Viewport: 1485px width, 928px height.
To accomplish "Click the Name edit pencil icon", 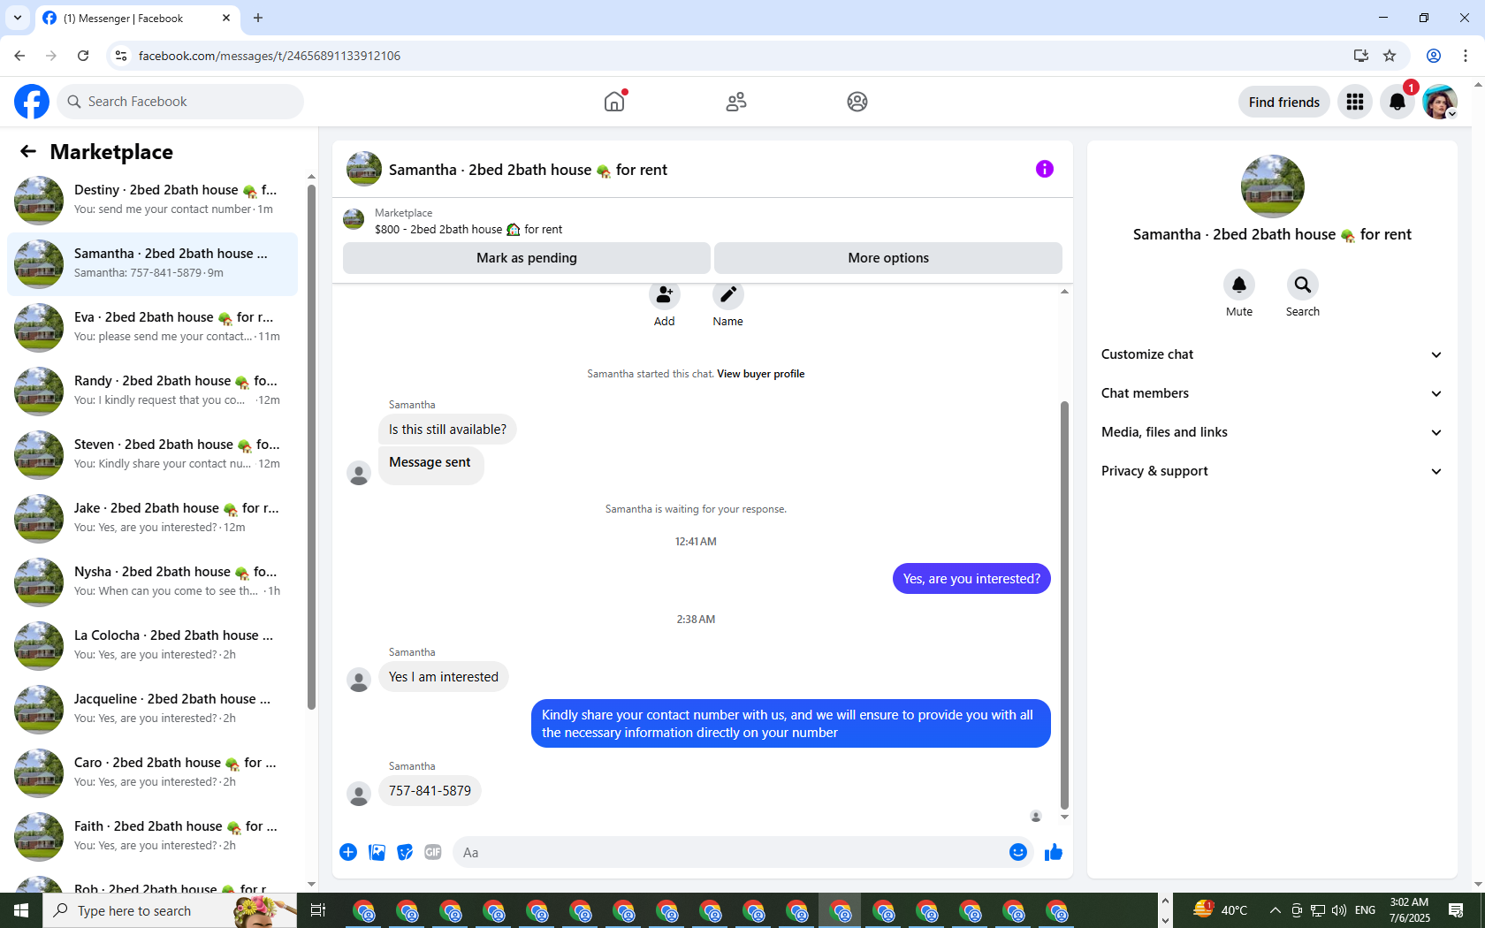I will click(x=728, y=295).
